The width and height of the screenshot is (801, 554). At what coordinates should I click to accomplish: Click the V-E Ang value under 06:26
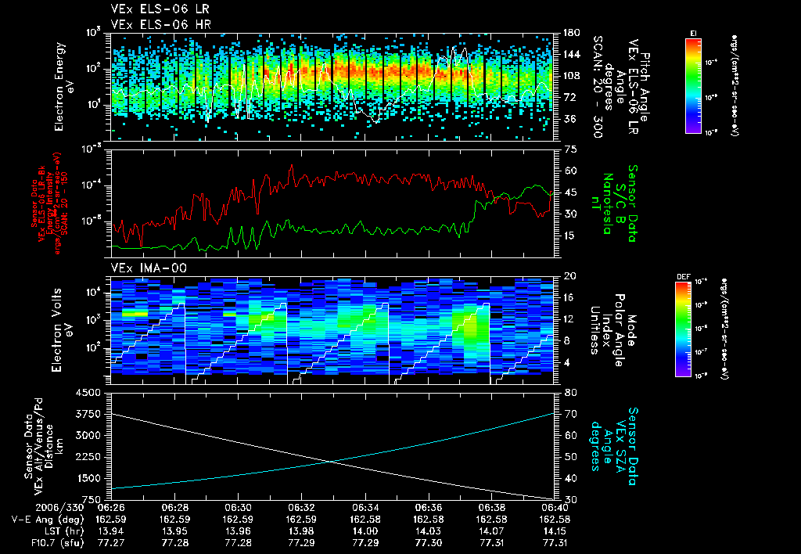(111, 520)
